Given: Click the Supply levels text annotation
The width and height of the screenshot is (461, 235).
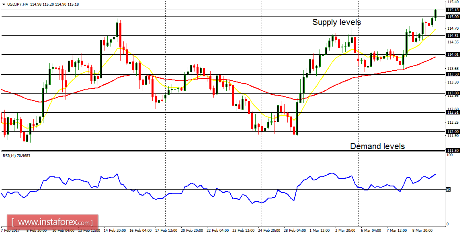Looking at the screenshot, I should (337, 22).
